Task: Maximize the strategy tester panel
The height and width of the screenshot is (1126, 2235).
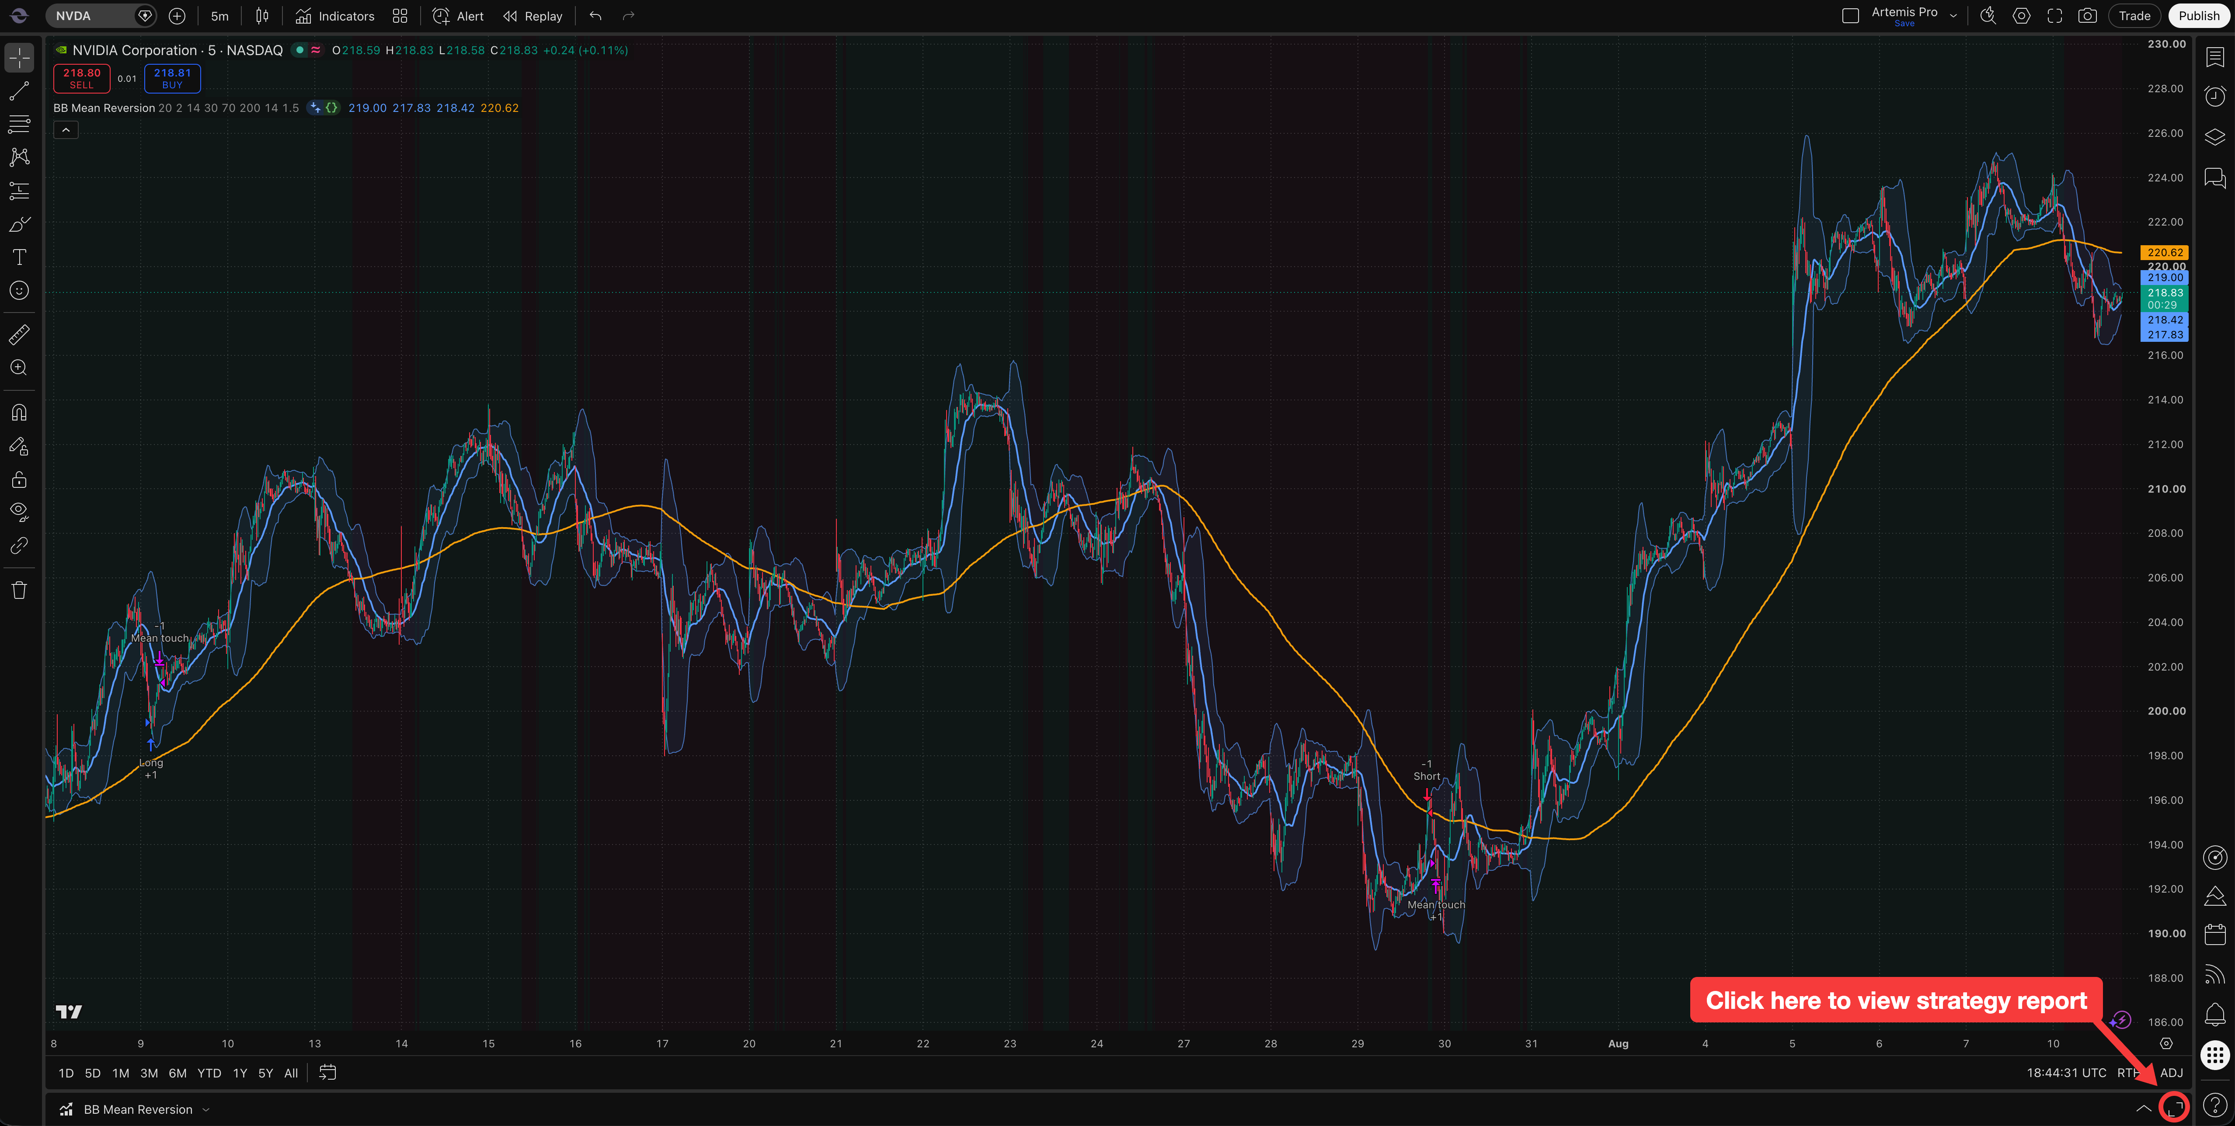Action: (x=2173, y=1108)
